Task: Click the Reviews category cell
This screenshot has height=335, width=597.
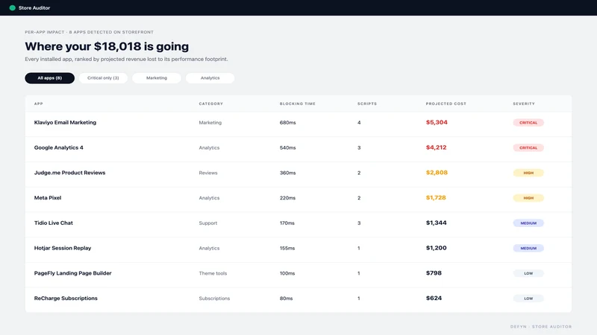Action: (x=208, y=173)
